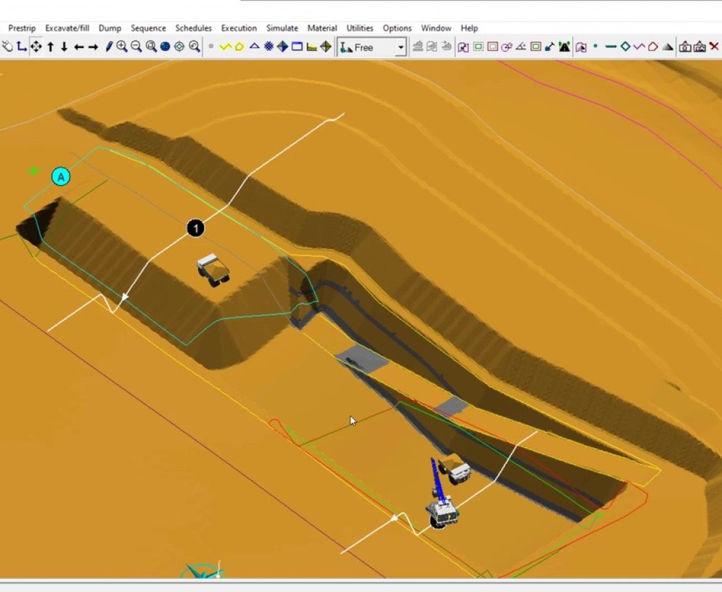Select the teal line tool
This screenshot has width=722, height=592.
click(611, 47)
